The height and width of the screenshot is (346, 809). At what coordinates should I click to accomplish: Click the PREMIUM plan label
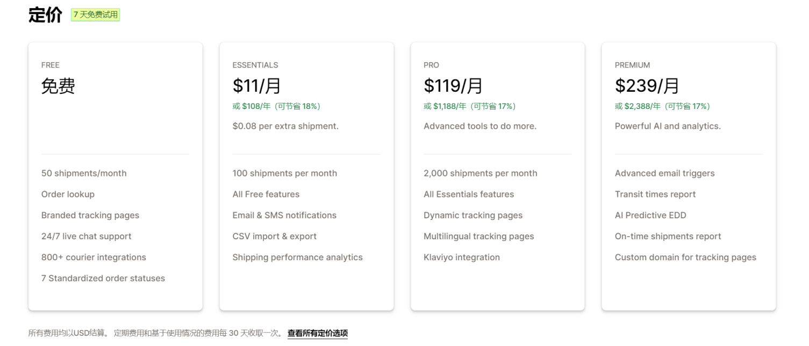(632, 65)
